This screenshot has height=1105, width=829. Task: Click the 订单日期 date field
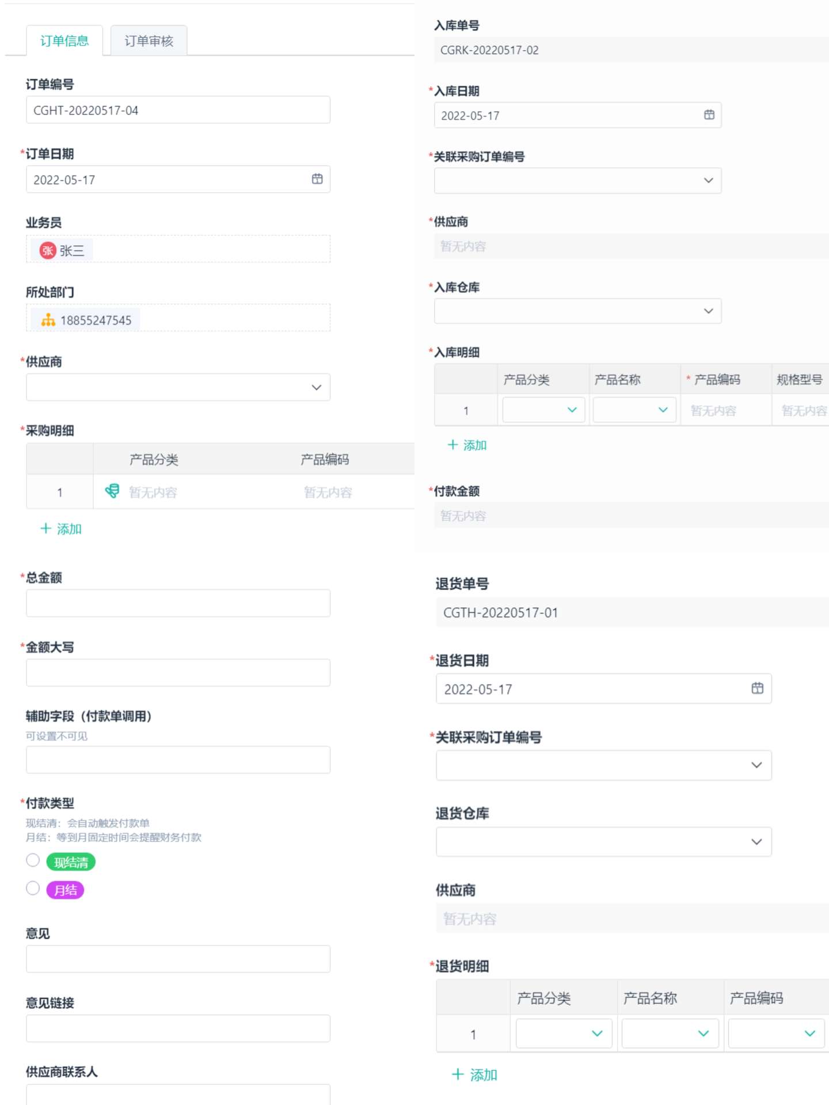pos(178,180)
